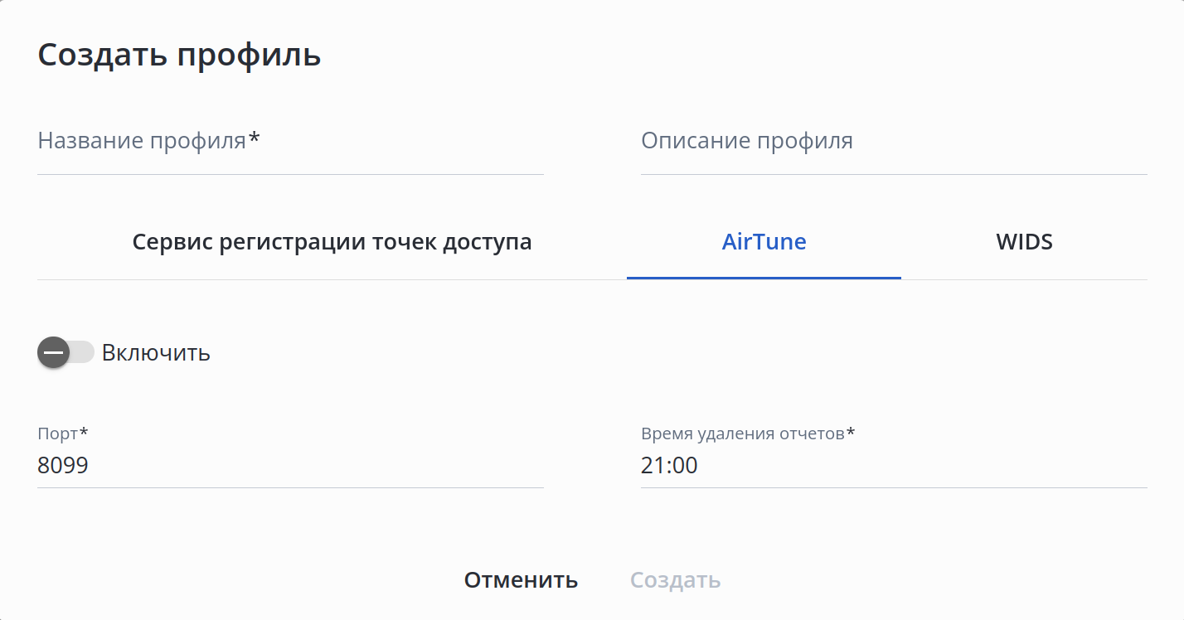This screenshot has height=620, width=1184.
Task: Click the asterisk after Название профиля
Action: click(255, 138)
